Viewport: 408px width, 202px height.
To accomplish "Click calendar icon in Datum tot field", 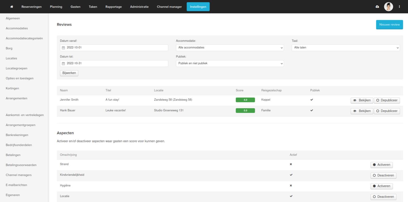I will pos(63,63).
